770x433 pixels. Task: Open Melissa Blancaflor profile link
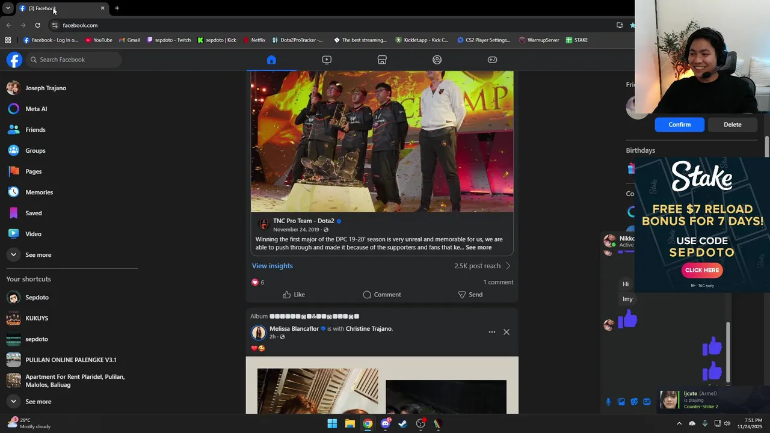tap(294, 329)
